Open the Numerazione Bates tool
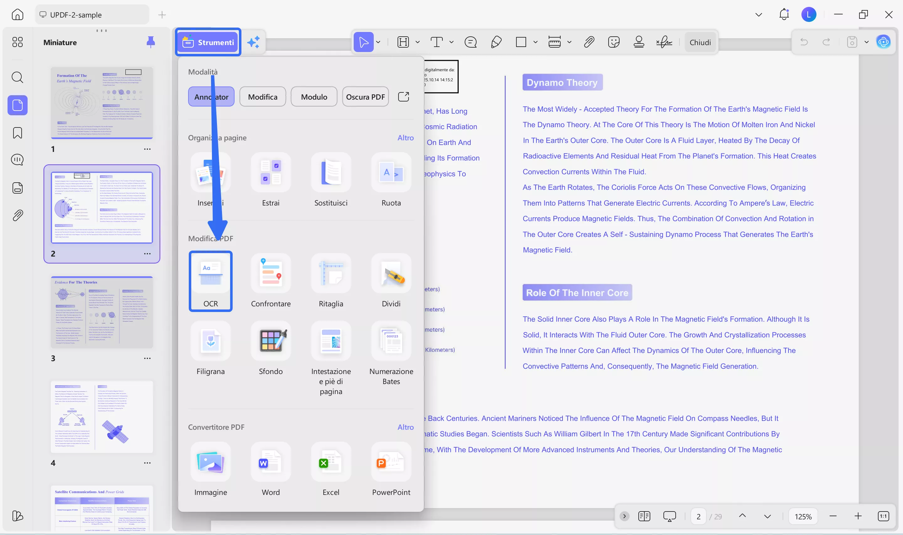This screenshot has height=535, width=903. 391,341
